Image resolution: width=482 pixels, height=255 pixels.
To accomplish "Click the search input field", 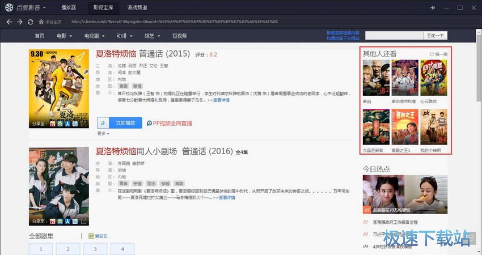I will coord(394,36).
